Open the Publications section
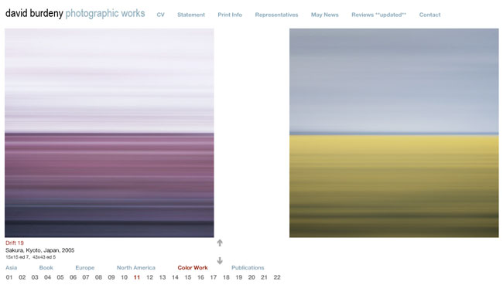Viewport: 503px width, 285px height. (x=248, y=268)
